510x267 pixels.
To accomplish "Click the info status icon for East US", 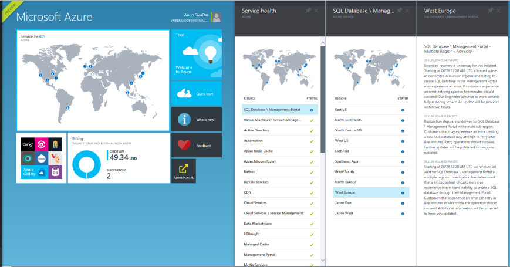I will click(403, 110).
